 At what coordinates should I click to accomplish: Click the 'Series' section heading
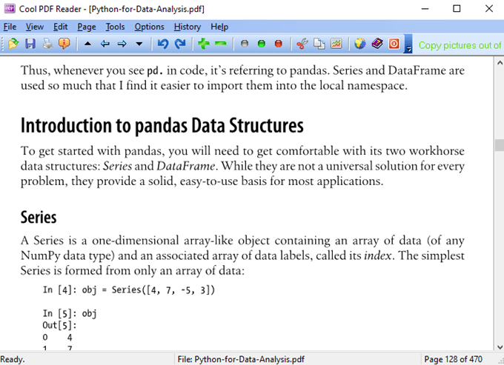tap(39, 218)
